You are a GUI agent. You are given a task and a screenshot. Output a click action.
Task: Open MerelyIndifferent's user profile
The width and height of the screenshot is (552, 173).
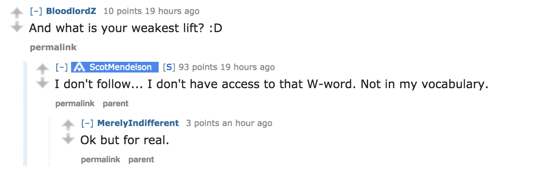(x=138, y=123)
